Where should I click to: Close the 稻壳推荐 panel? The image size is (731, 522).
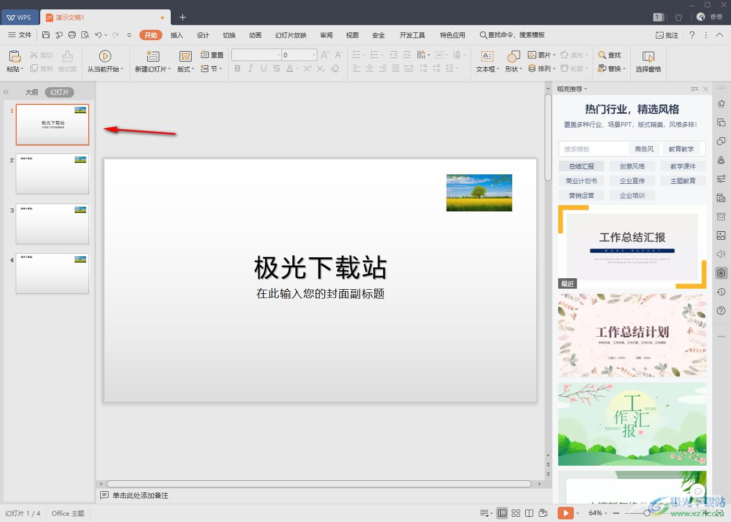tap(705, 89)
